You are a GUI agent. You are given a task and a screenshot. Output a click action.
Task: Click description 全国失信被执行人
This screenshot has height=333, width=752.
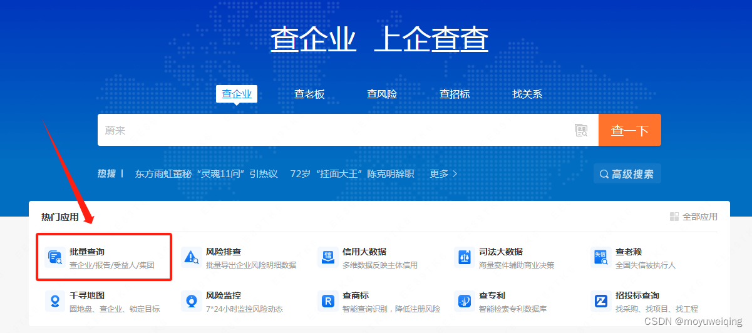(x=646, y=265)
